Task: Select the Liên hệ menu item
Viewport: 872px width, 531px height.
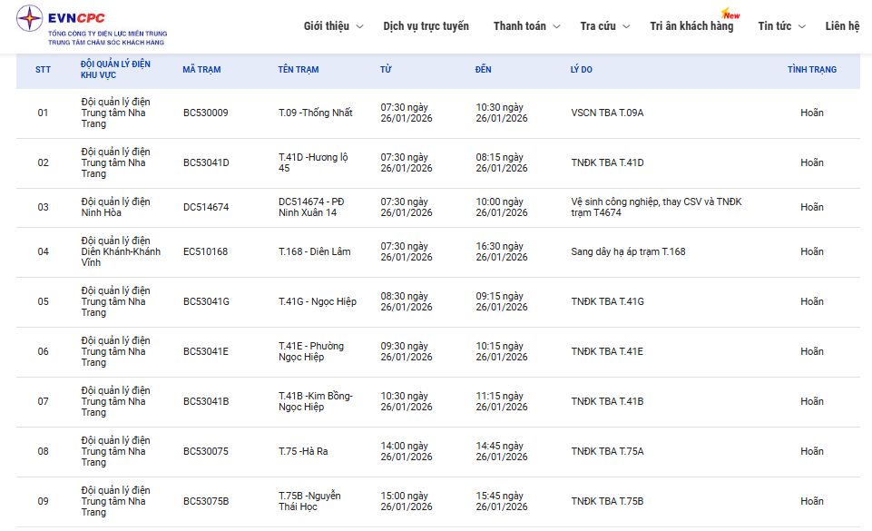Action: (842, 26)
